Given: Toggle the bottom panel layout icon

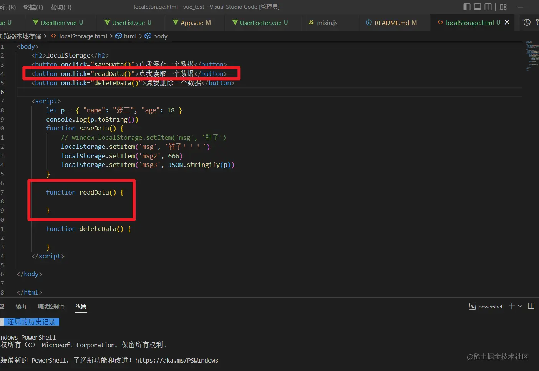Looking at the screenshot, I should pyautogui.click(x=478, y=7).
